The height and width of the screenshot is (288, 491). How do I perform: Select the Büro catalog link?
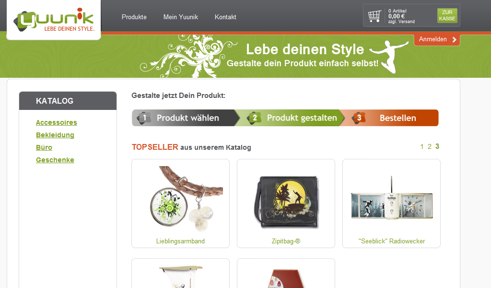(44, 148)
